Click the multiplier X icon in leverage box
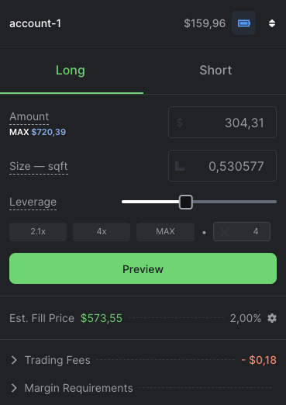The image size is (286, 405). pos(225,232)
